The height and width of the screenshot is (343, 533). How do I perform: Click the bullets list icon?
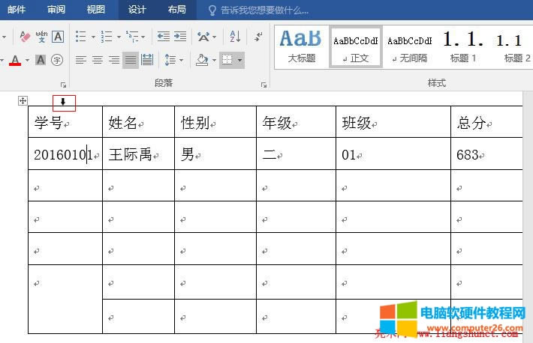pos(80,36)
